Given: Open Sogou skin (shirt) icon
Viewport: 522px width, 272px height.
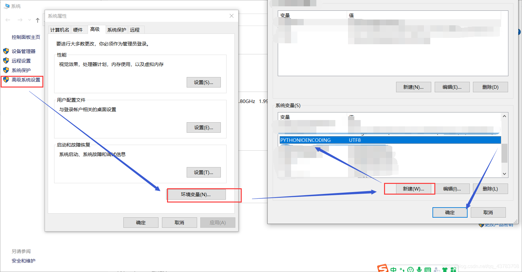Looking at the screenshot, I should click(x=445, y=269).
